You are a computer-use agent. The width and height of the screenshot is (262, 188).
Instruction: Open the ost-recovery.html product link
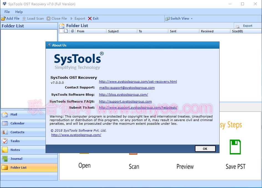(138, 82)
